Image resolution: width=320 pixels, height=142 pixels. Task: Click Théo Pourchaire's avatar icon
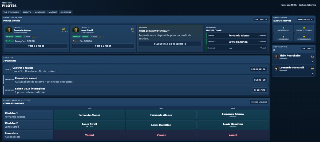276,56
